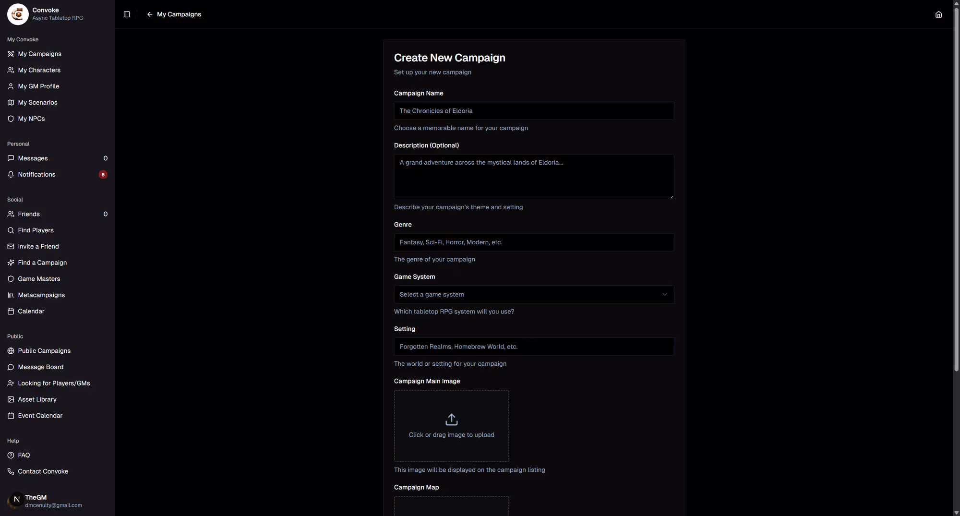
Task: Click the page vertical scrollbar
Action: (x=956, y=190)
